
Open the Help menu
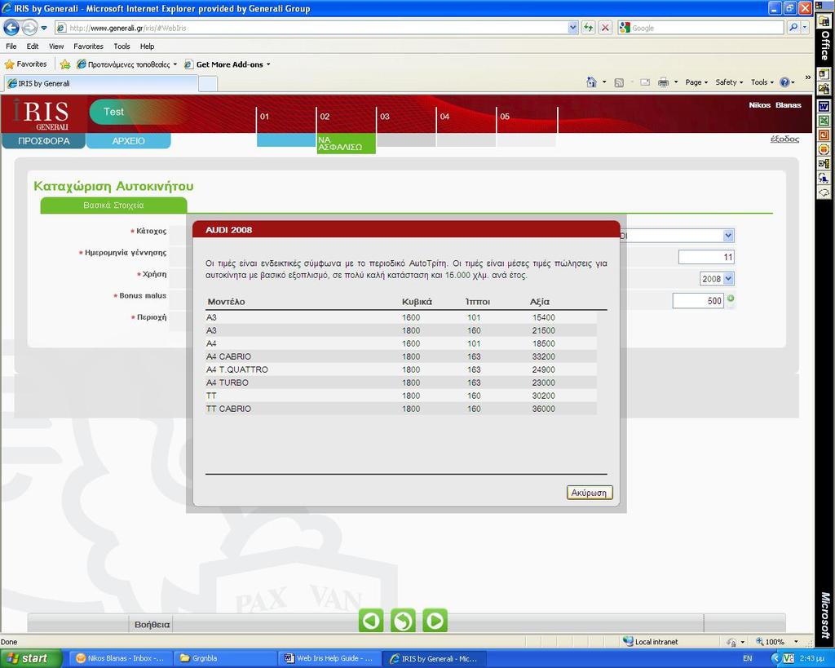[x=147, y=46]
